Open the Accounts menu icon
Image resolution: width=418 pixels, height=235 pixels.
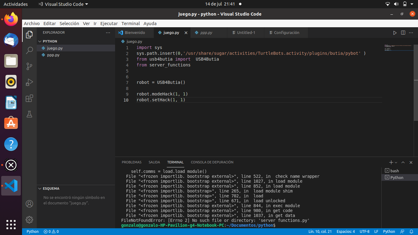[29, 204]
